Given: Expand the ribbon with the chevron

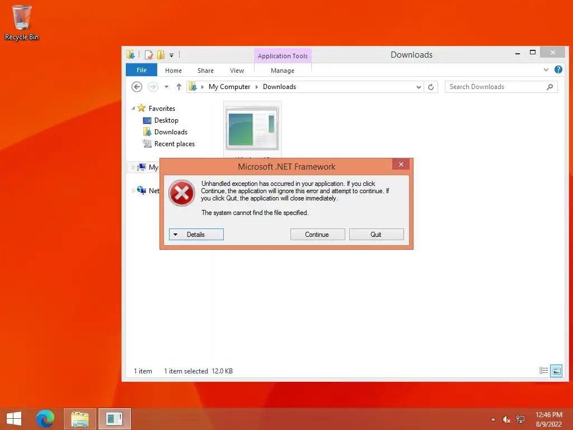Looking at the screenshot, I should coord(546,69).
